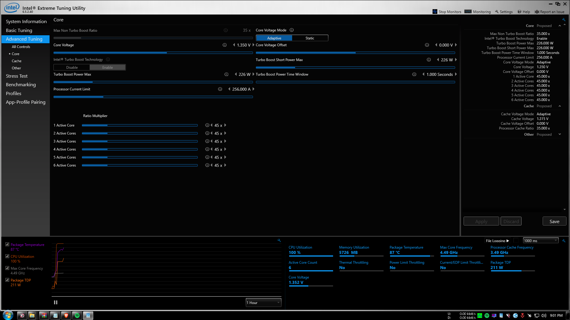
Task: Click the taskbar clock showing 9:01 PM
Action: [556, 316]
